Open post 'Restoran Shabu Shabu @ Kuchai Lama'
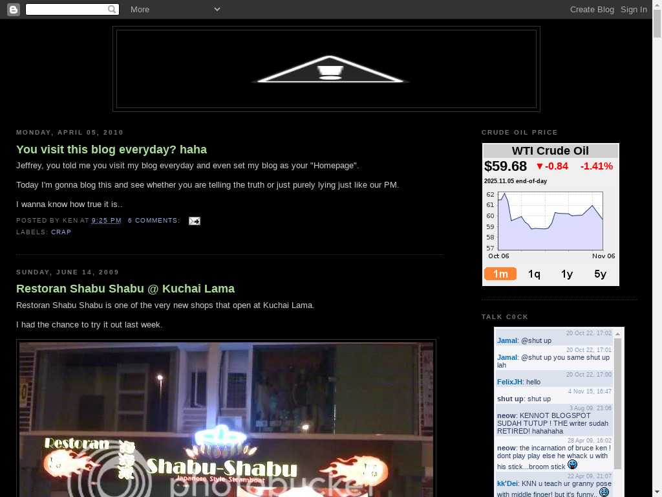 tap(125, 289)
